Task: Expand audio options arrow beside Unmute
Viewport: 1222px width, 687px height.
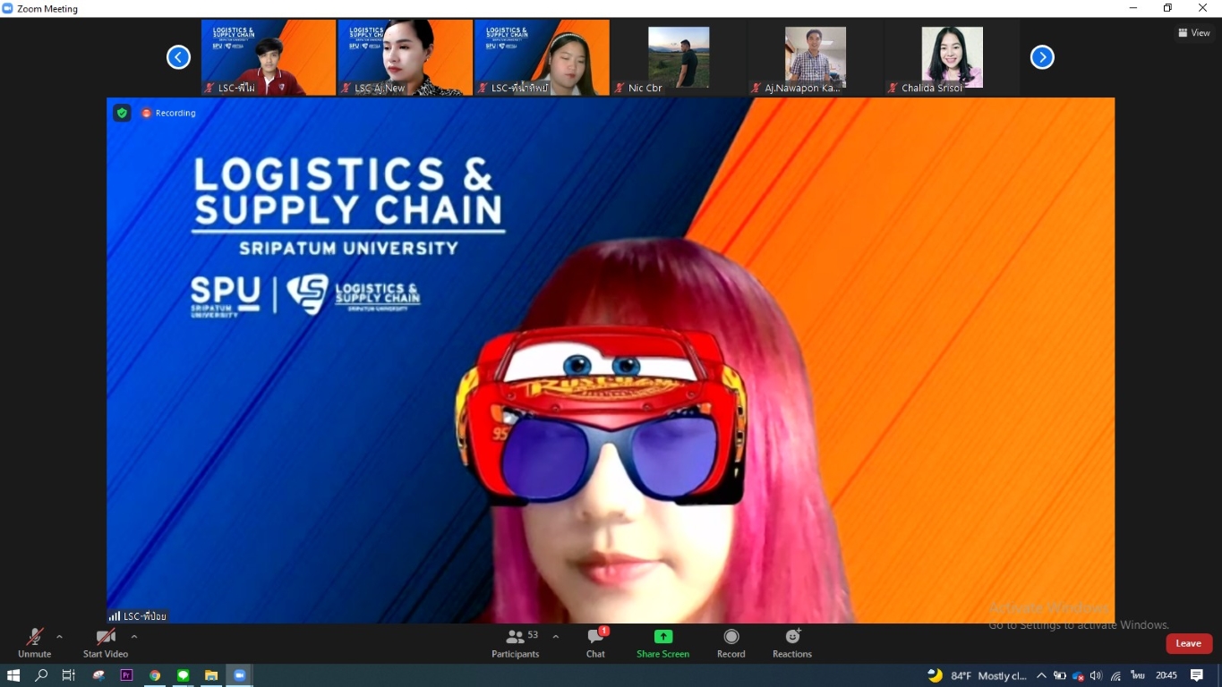Action: (x=59, y=637)
